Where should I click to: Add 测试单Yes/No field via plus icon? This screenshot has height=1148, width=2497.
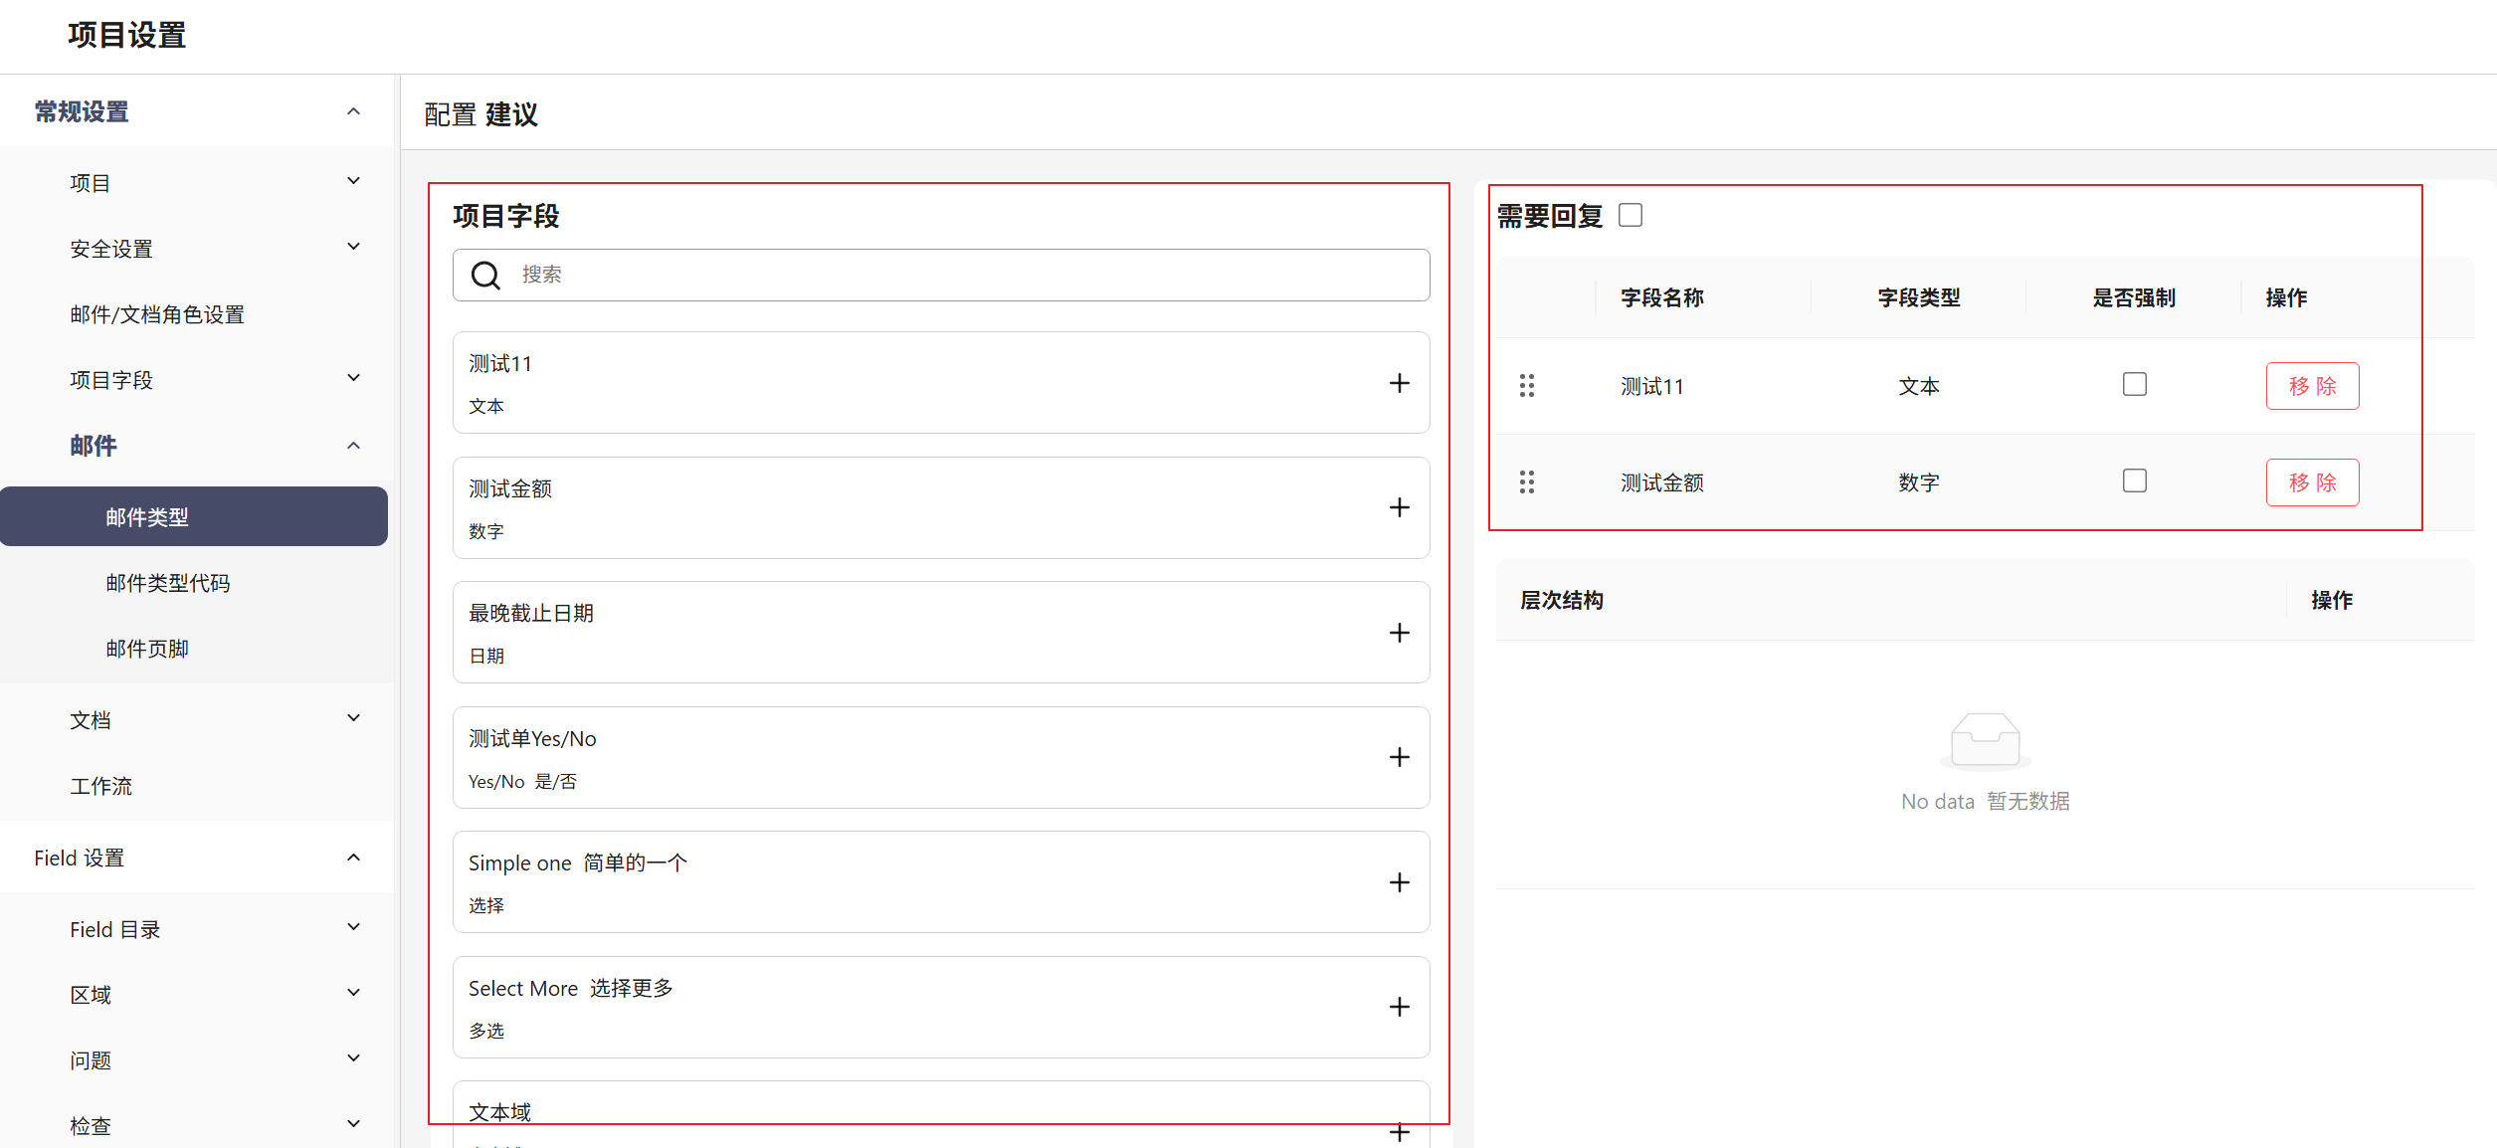tap(1399, 757)
